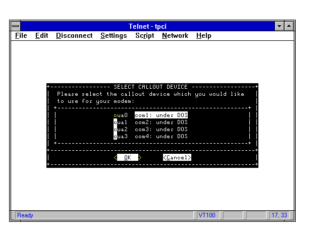The image size is (323, 242).
Task: Open the File menu
Action: point(21,36)
